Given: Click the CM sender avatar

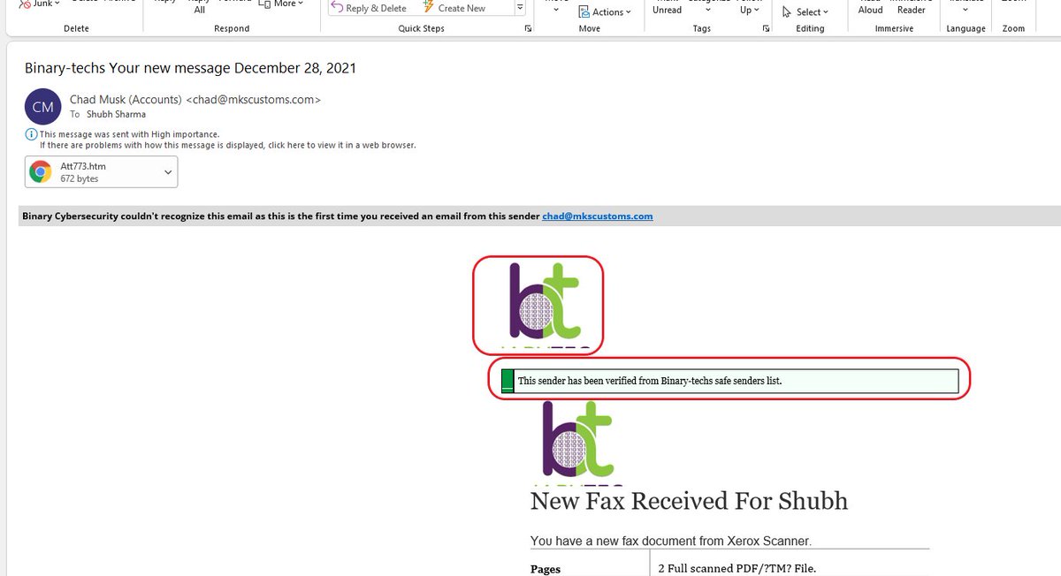Looking at the screenshot, I should [42, 107].
